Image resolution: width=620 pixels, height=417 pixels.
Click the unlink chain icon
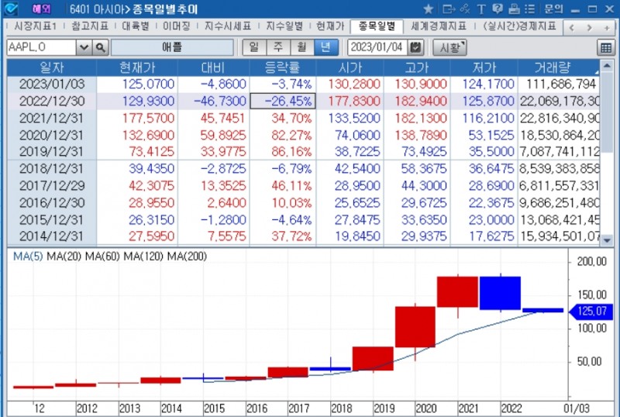coord(466,9)
